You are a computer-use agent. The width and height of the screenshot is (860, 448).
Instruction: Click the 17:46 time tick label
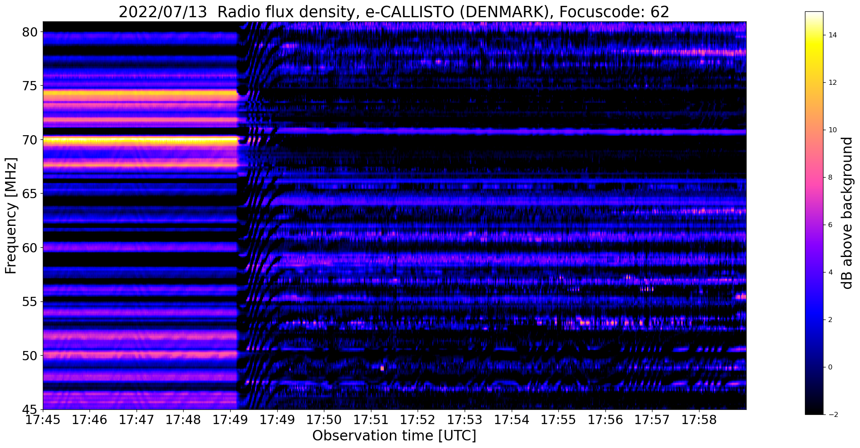coord(89,419)
